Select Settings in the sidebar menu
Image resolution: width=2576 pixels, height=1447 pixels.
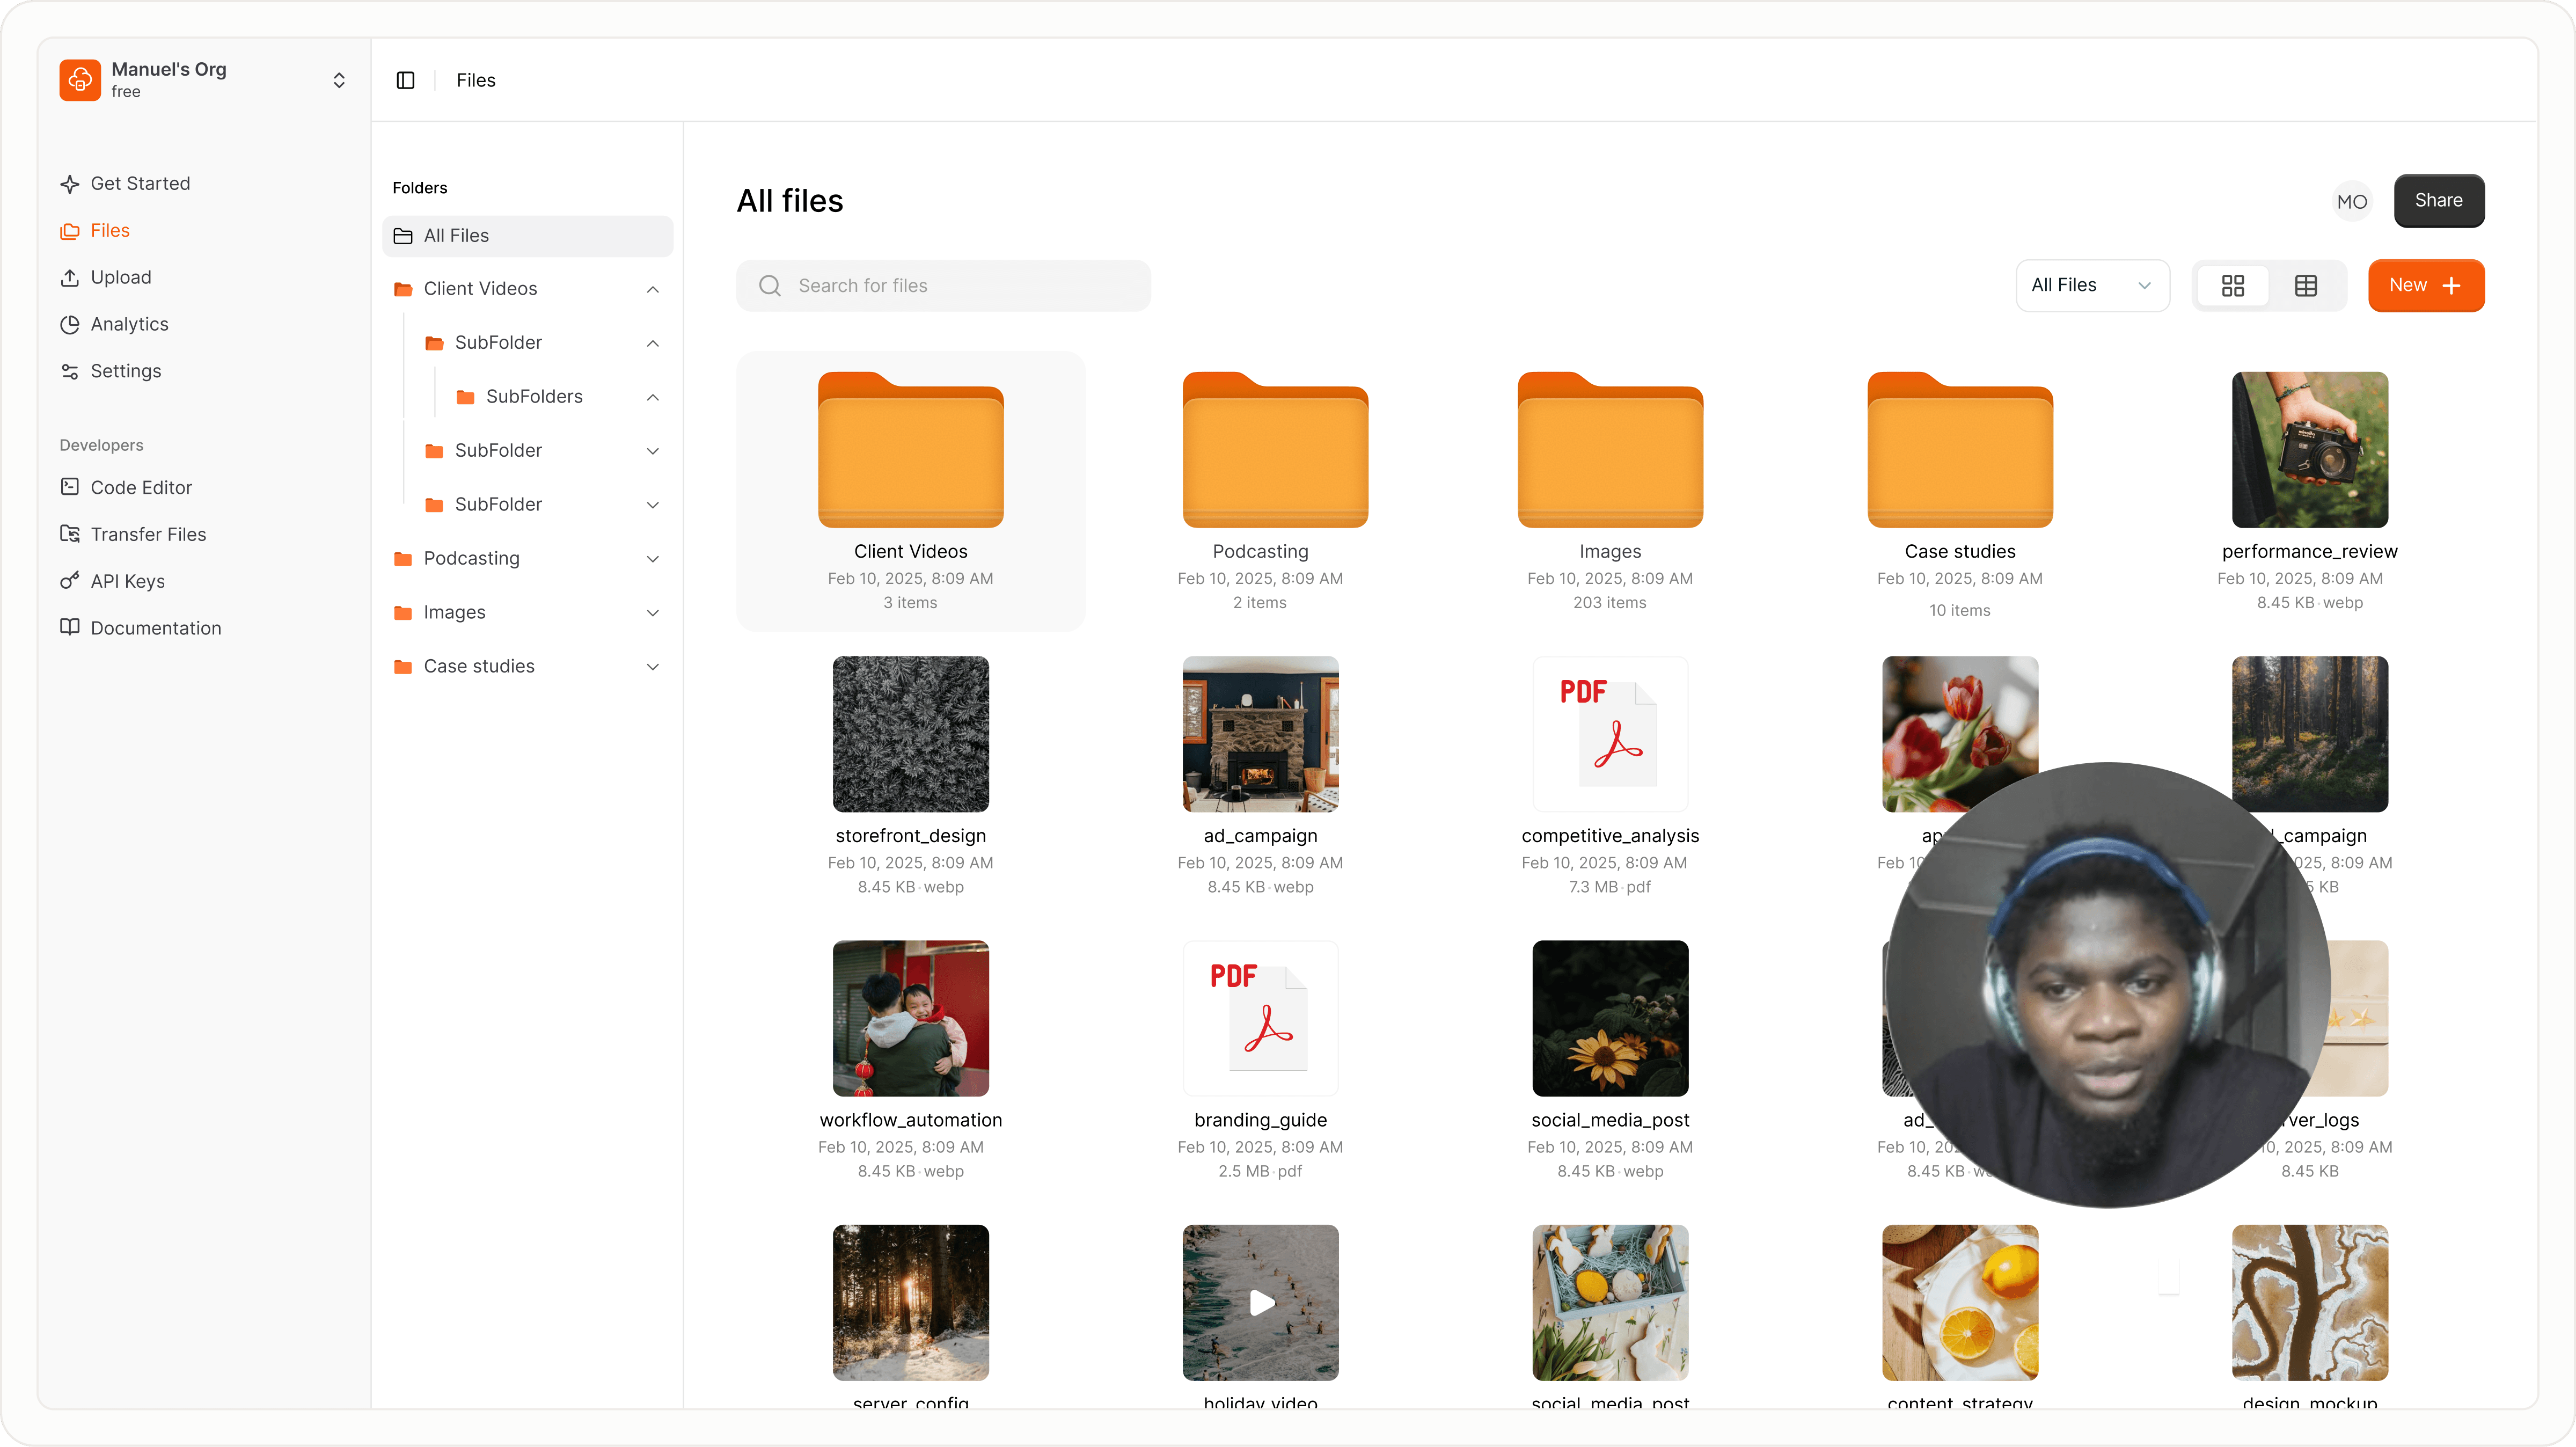(x=125, y=371)
